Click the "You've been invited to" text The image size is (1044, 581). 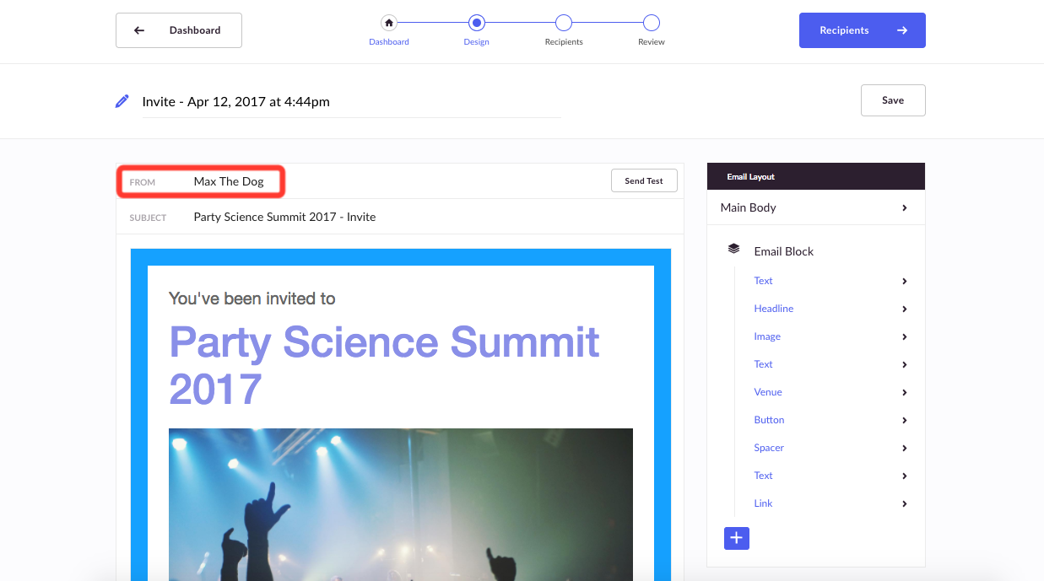(x=252, y=299)
